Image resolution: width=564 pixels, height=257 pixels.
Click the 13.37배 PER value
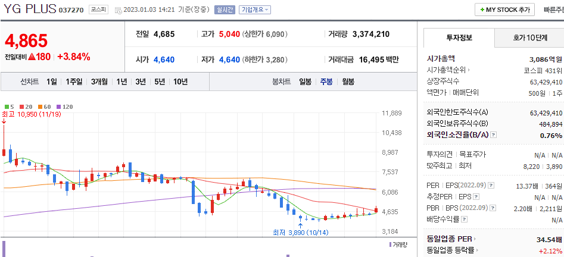click(526, 186)
